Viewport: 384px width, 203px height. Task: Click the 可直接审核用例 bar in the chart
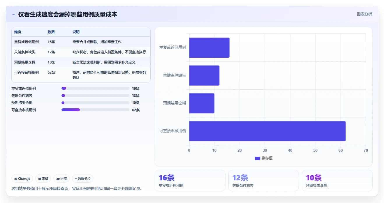[x=267, y=131]
